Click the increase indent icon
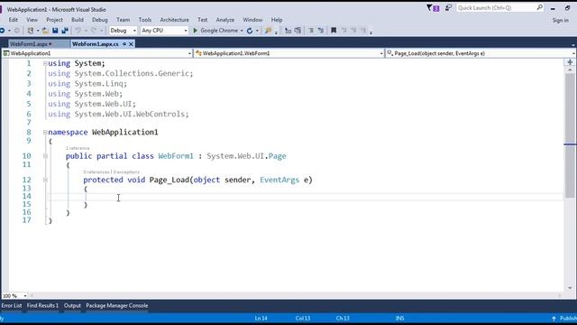Image resolution: width=577 pixels, height=325 pixels. click(x=298, y=31)
